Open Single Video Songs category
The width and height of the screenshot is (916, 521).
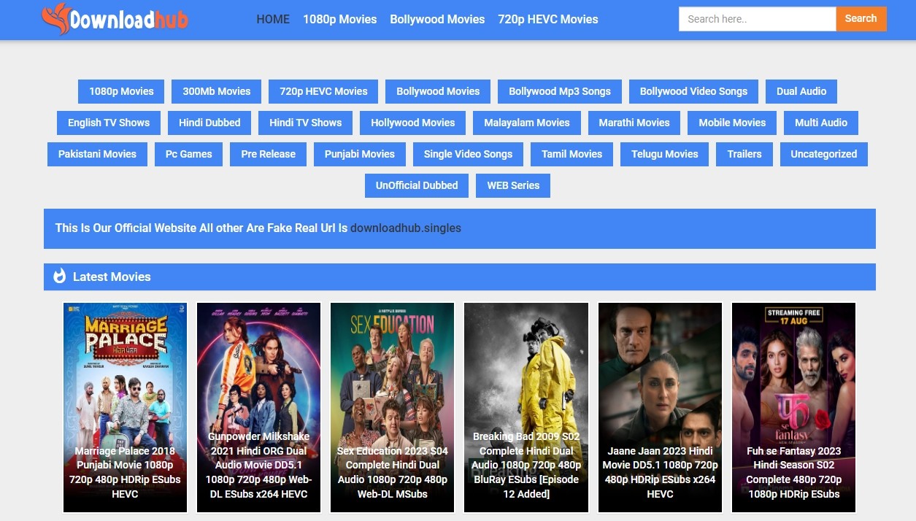468,154
